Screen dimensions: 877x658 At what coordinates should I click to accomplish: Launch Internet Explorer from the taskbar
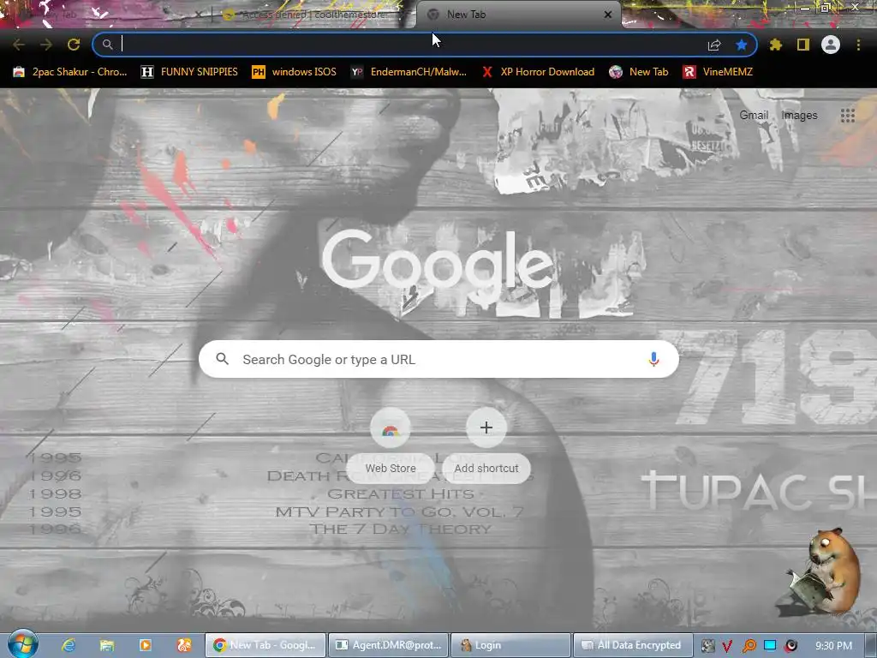[69, 645]
